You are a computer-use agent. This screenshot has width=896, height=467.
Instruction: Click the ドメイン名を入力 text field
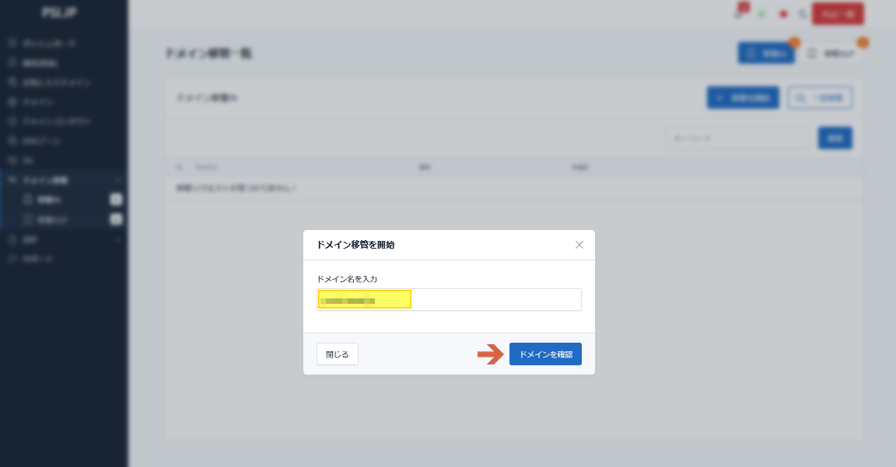tap(449, 300)
